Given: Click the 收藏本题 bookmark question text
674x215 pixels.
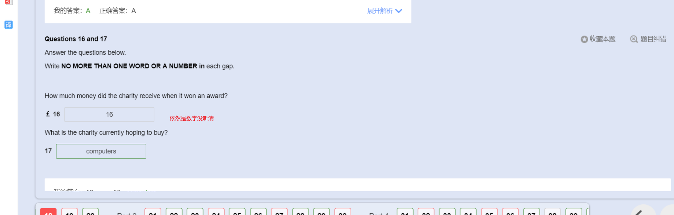Looking at the screenshot, I should coord(602,39).
